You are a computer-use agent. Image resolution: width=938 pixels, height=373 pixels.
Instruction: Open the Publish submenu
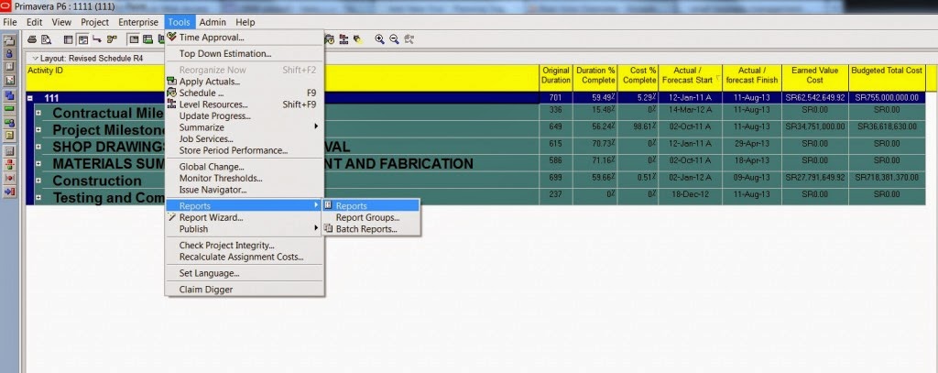[x=245, y=229]
